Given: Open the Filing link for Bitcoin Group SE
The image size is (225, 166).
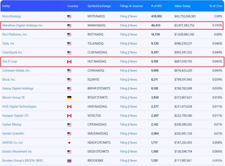Looking at the screenshot, I should (124, 97).
